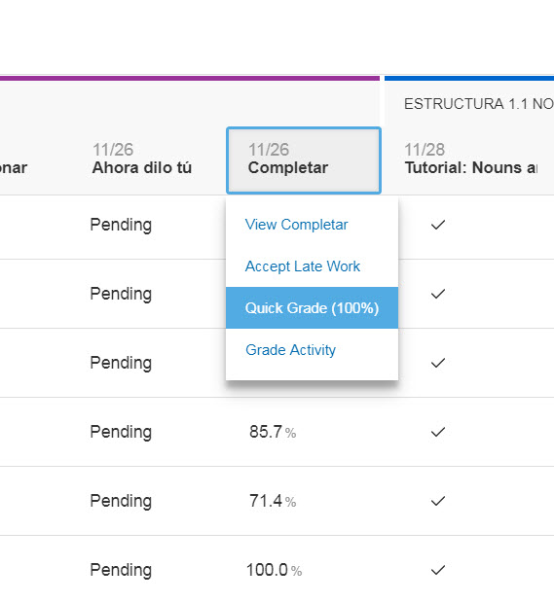
Task: Apply Quick Grade (100%) to activity
Action: pos(312,308)
